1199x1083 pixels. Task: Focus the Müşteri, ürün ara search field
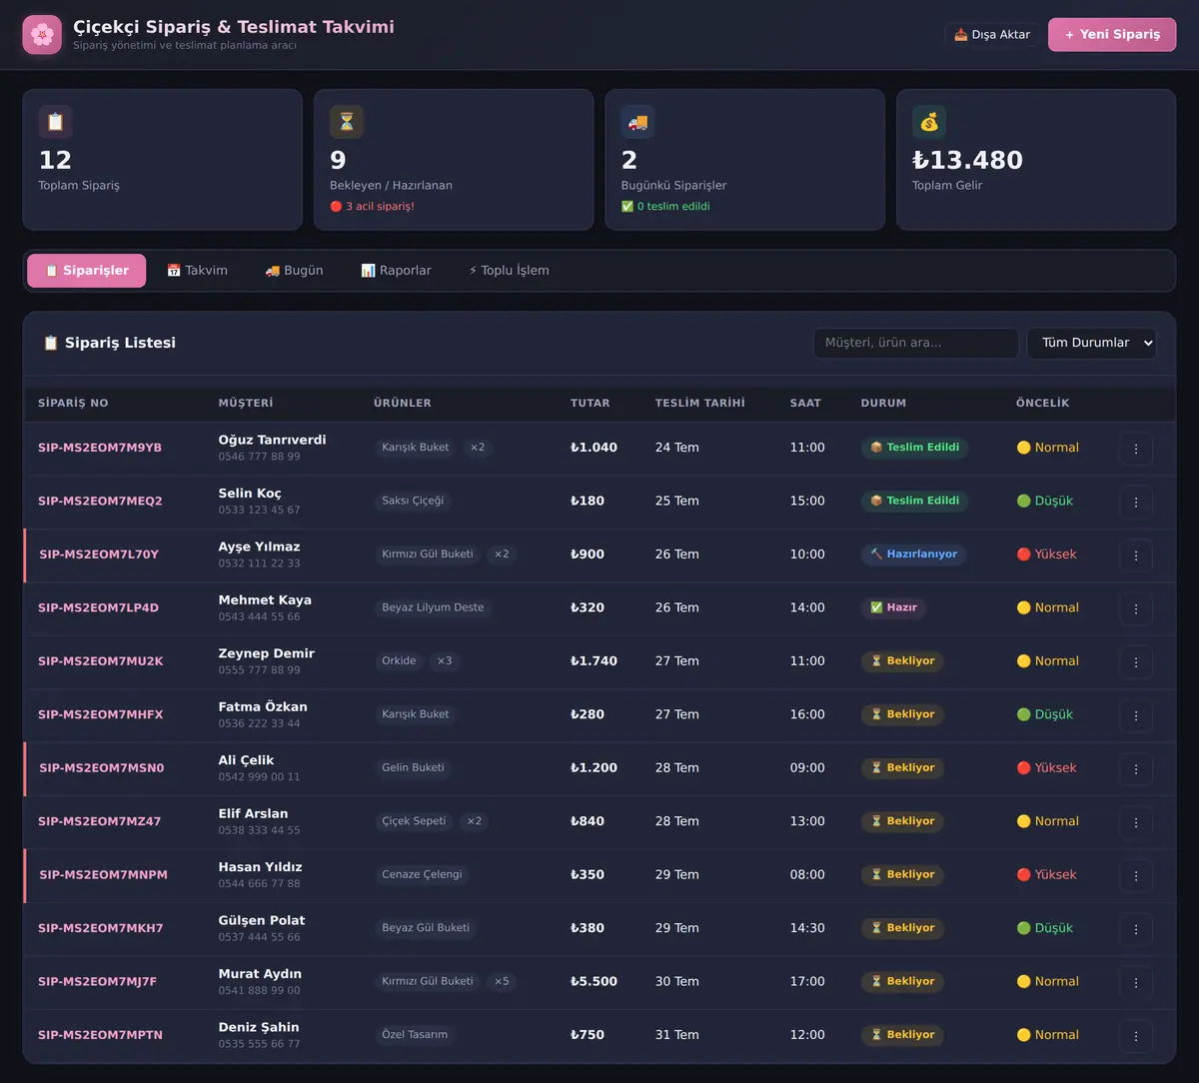pyautogui.click(x=916, y=343)
